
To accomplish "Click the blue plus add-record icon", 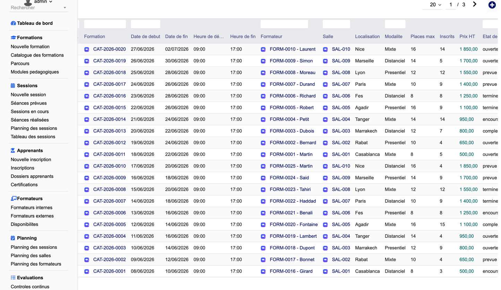I will (492, 5).
